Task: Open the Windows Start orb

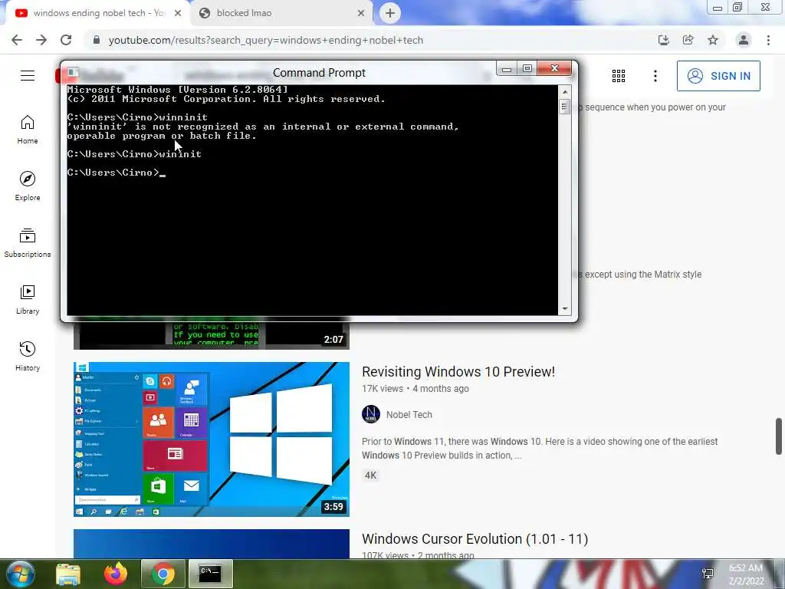Action: pyautogui.click(x=20, y=574)
